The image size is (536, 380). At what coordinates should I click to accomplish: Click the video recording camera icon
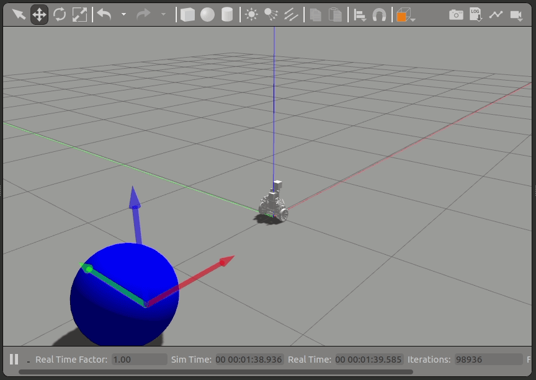coord(516,15)
